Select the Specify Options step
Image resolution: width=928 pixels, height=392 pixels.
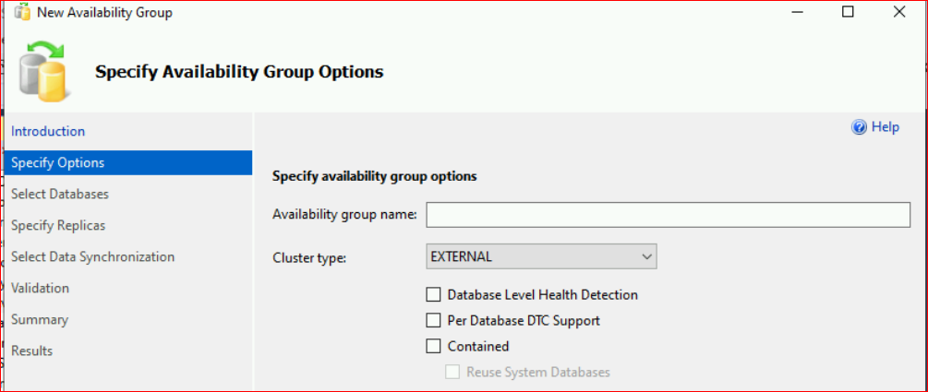point(58,163)
